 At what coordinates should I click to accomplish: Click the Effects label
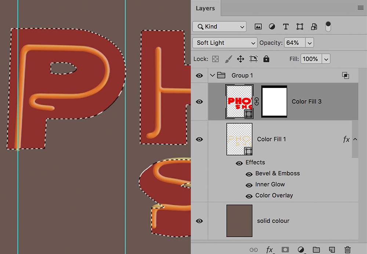tap(255, 162)
